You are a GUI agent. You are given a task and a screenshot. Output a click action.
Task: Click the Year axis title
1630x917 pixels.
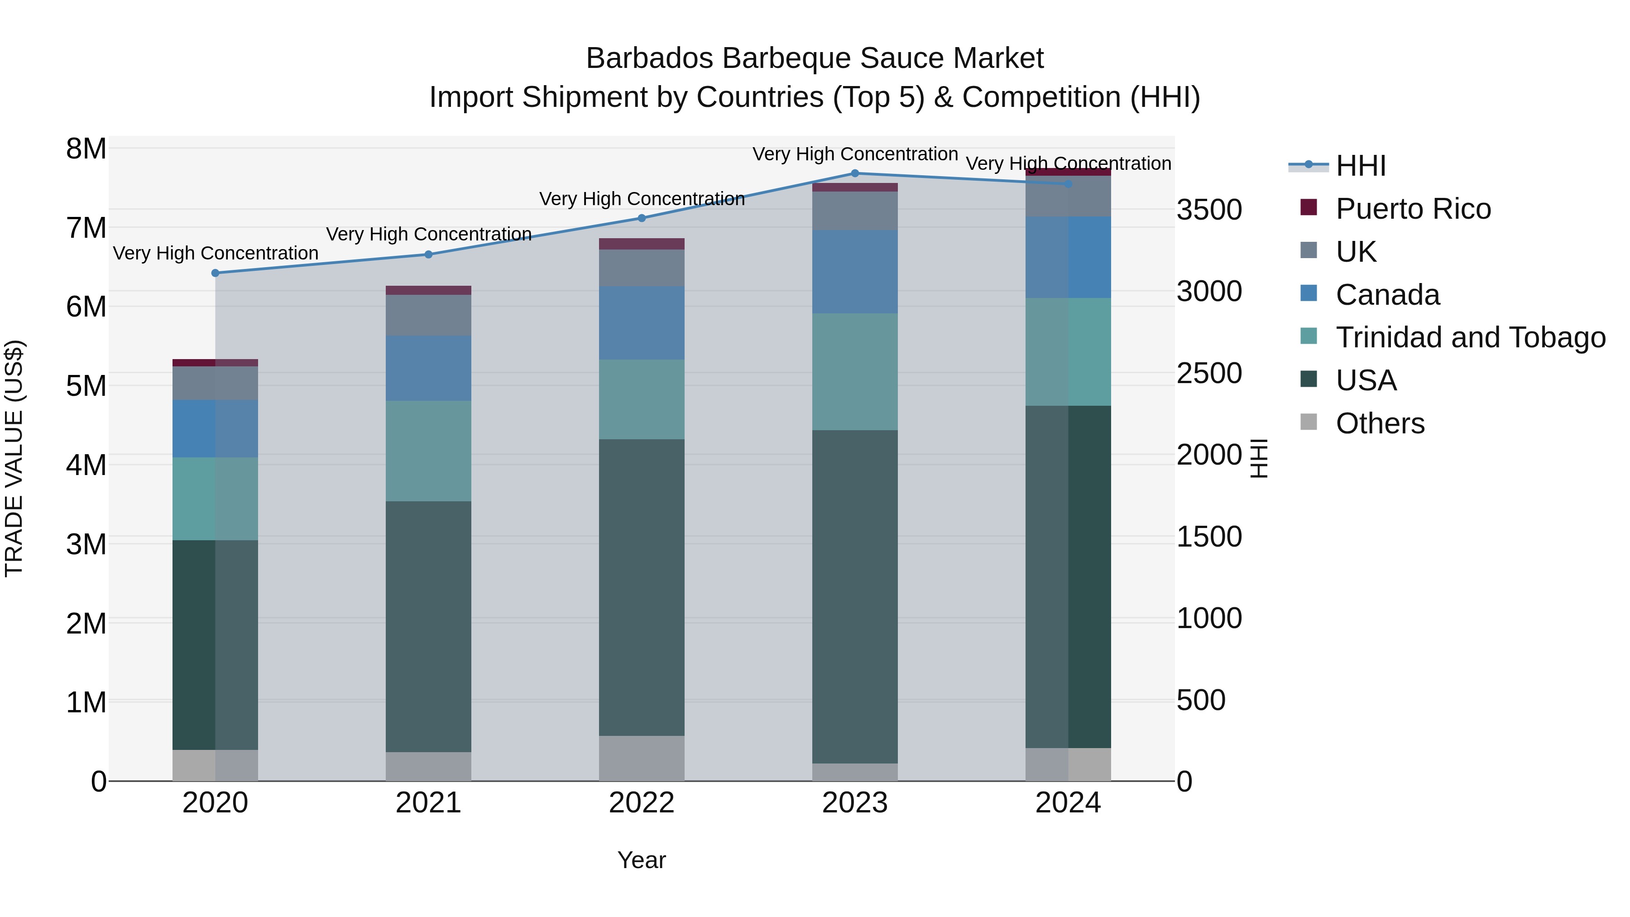point(642,860)
